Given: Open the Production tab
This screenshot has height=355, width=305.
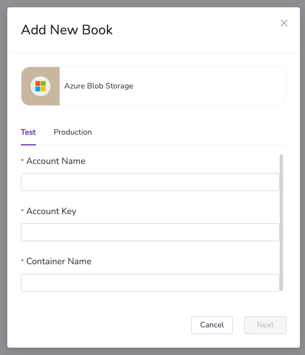Looking at the screenshot, I should 73,132.
